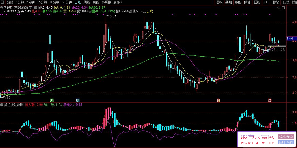
Task: Select the 5分钟 period
Action: 31,2
